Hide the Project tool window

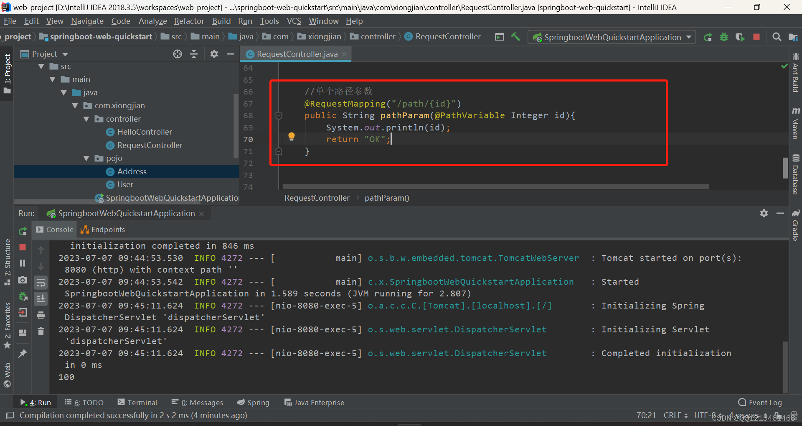click(x=230, y=54)
